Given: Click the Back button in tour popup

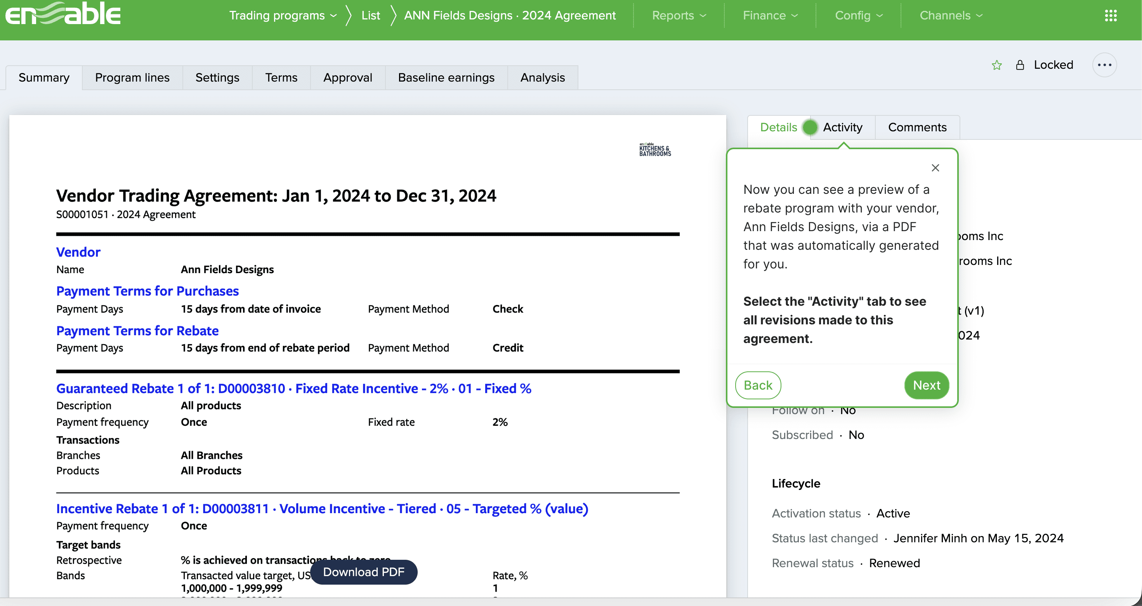Looking at the screenshot, I should [758, 385].
